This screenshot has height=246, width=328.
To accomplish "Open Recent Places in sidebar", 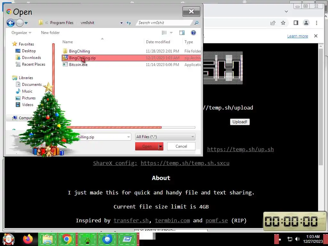I will pyautogui.click(x=33, y=64).
